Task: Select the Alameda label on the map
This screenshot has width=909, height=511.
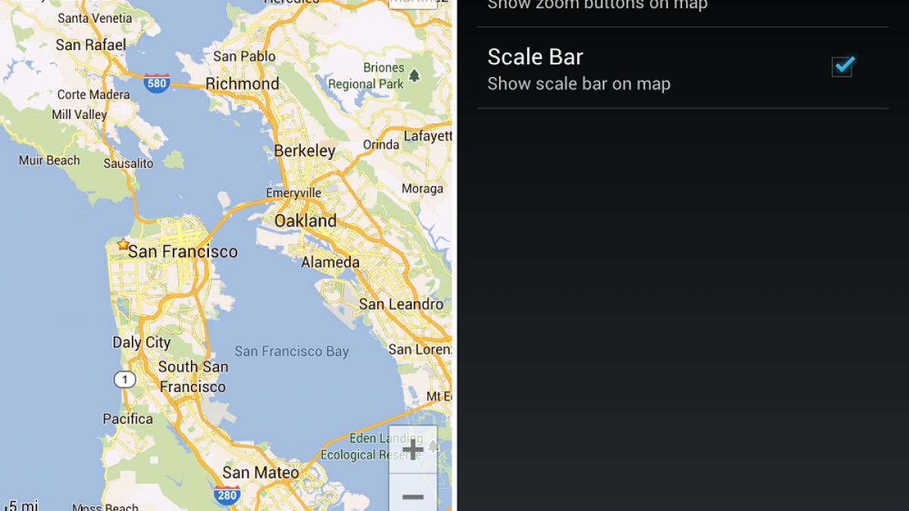Action: pos(330,263)
